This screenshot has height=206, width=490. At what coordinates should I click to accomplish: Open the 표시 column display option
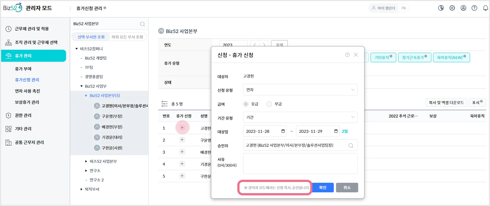(477, 102)
